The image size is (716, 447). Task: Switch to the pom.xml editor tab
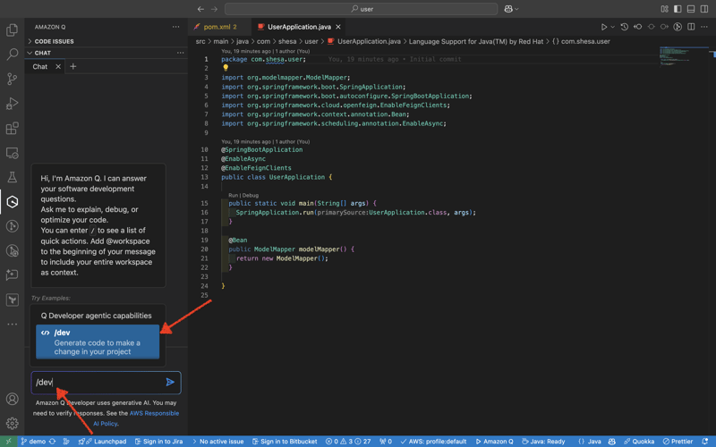[219, 27]
